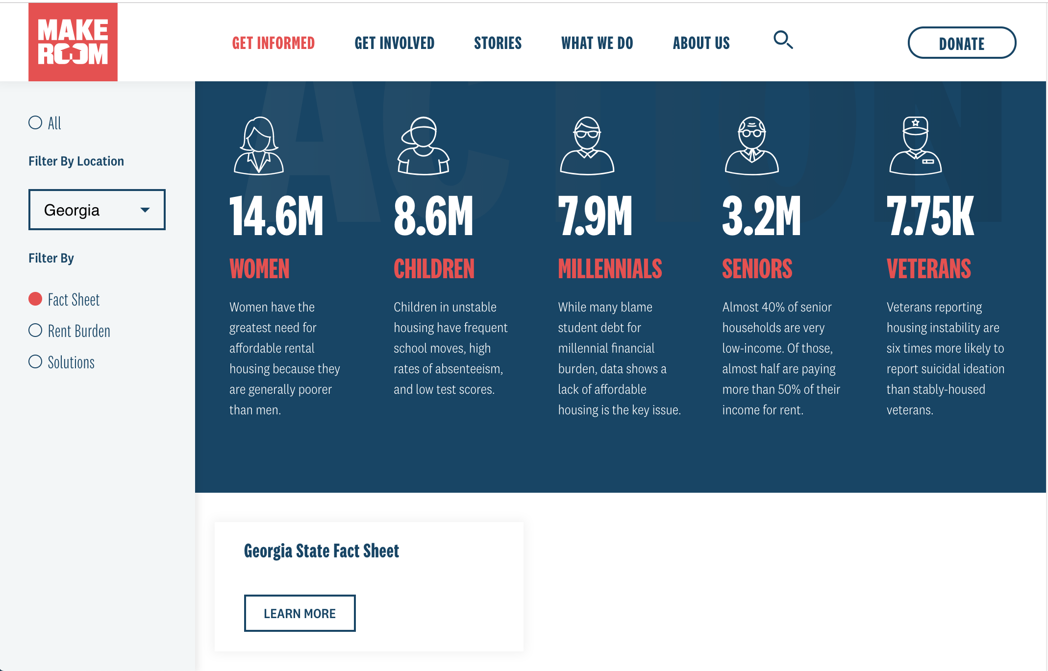Select the Solutions filter radio

click(35, 362)
